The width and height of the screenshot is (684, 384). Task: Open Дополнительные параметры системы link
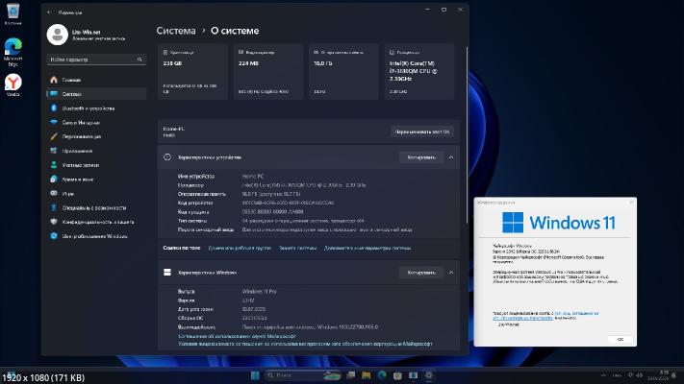pos(367,249)
